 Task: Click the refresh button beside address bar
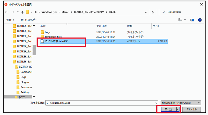tap(153, 12)
